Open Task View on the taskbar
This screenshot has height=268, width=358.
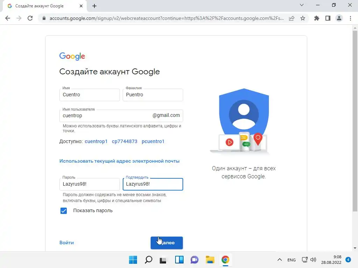click(x=163, y=260)
